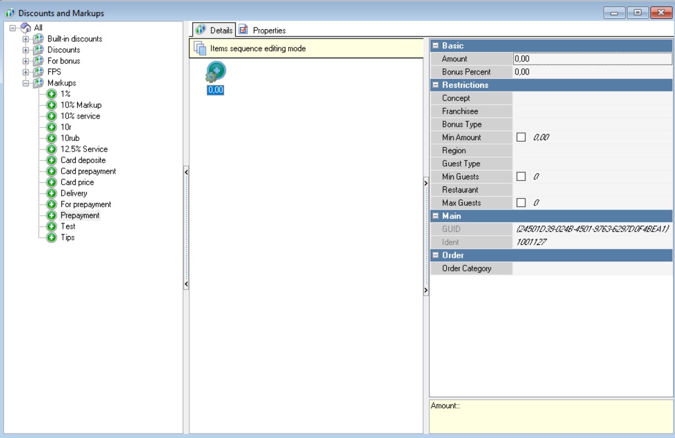
Task: Click the green icon next to Card price
Action: tap(51, 183)
